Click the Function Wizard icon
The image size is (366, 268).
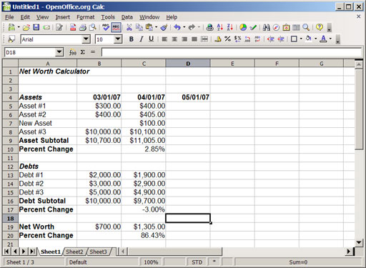[73, 52]
